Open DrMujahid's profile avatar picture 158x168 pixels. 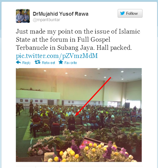tap(23, 16)
